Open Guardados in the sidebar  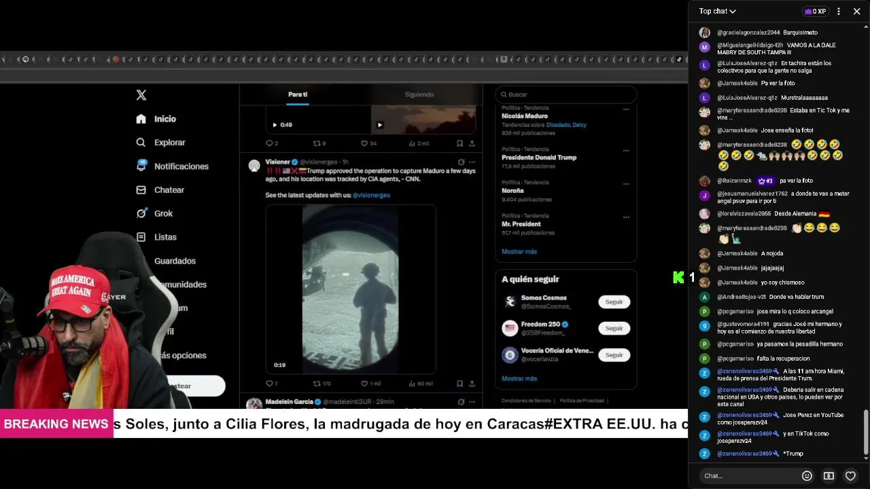pos(175,261)
